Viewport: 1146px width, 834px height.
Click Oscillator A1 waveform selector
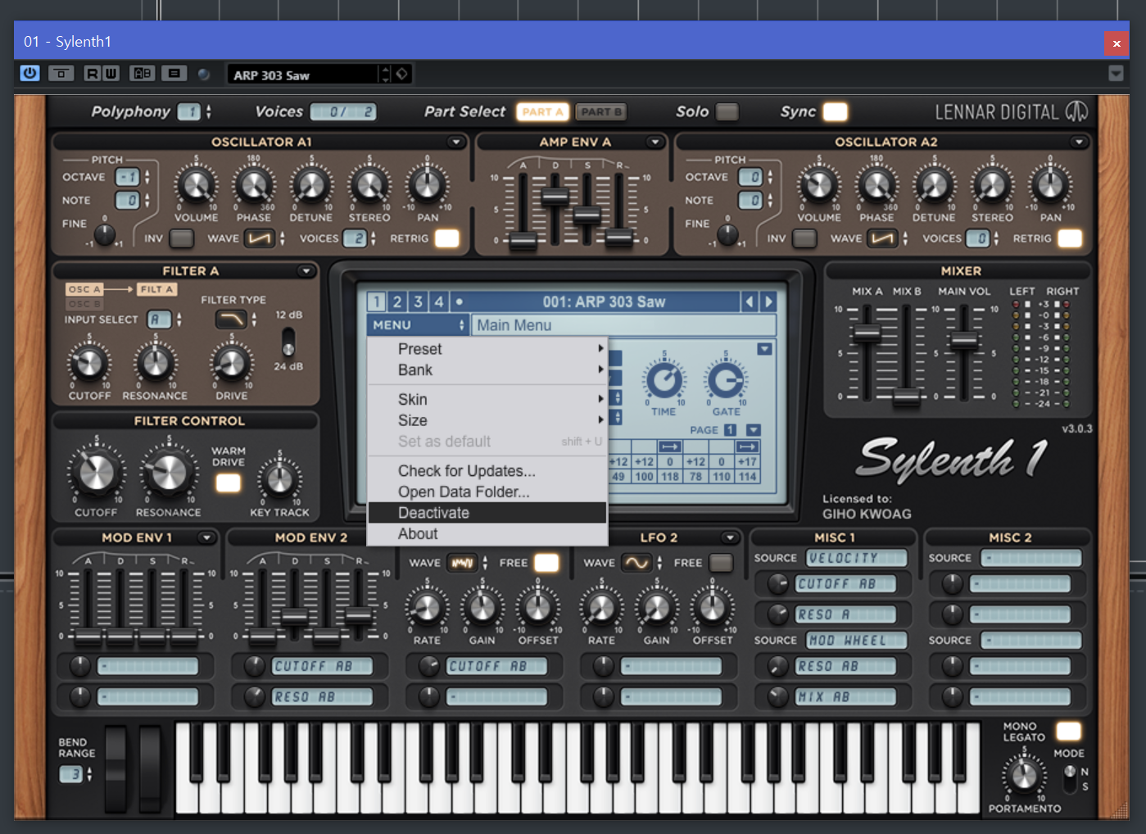click(260, 238)
